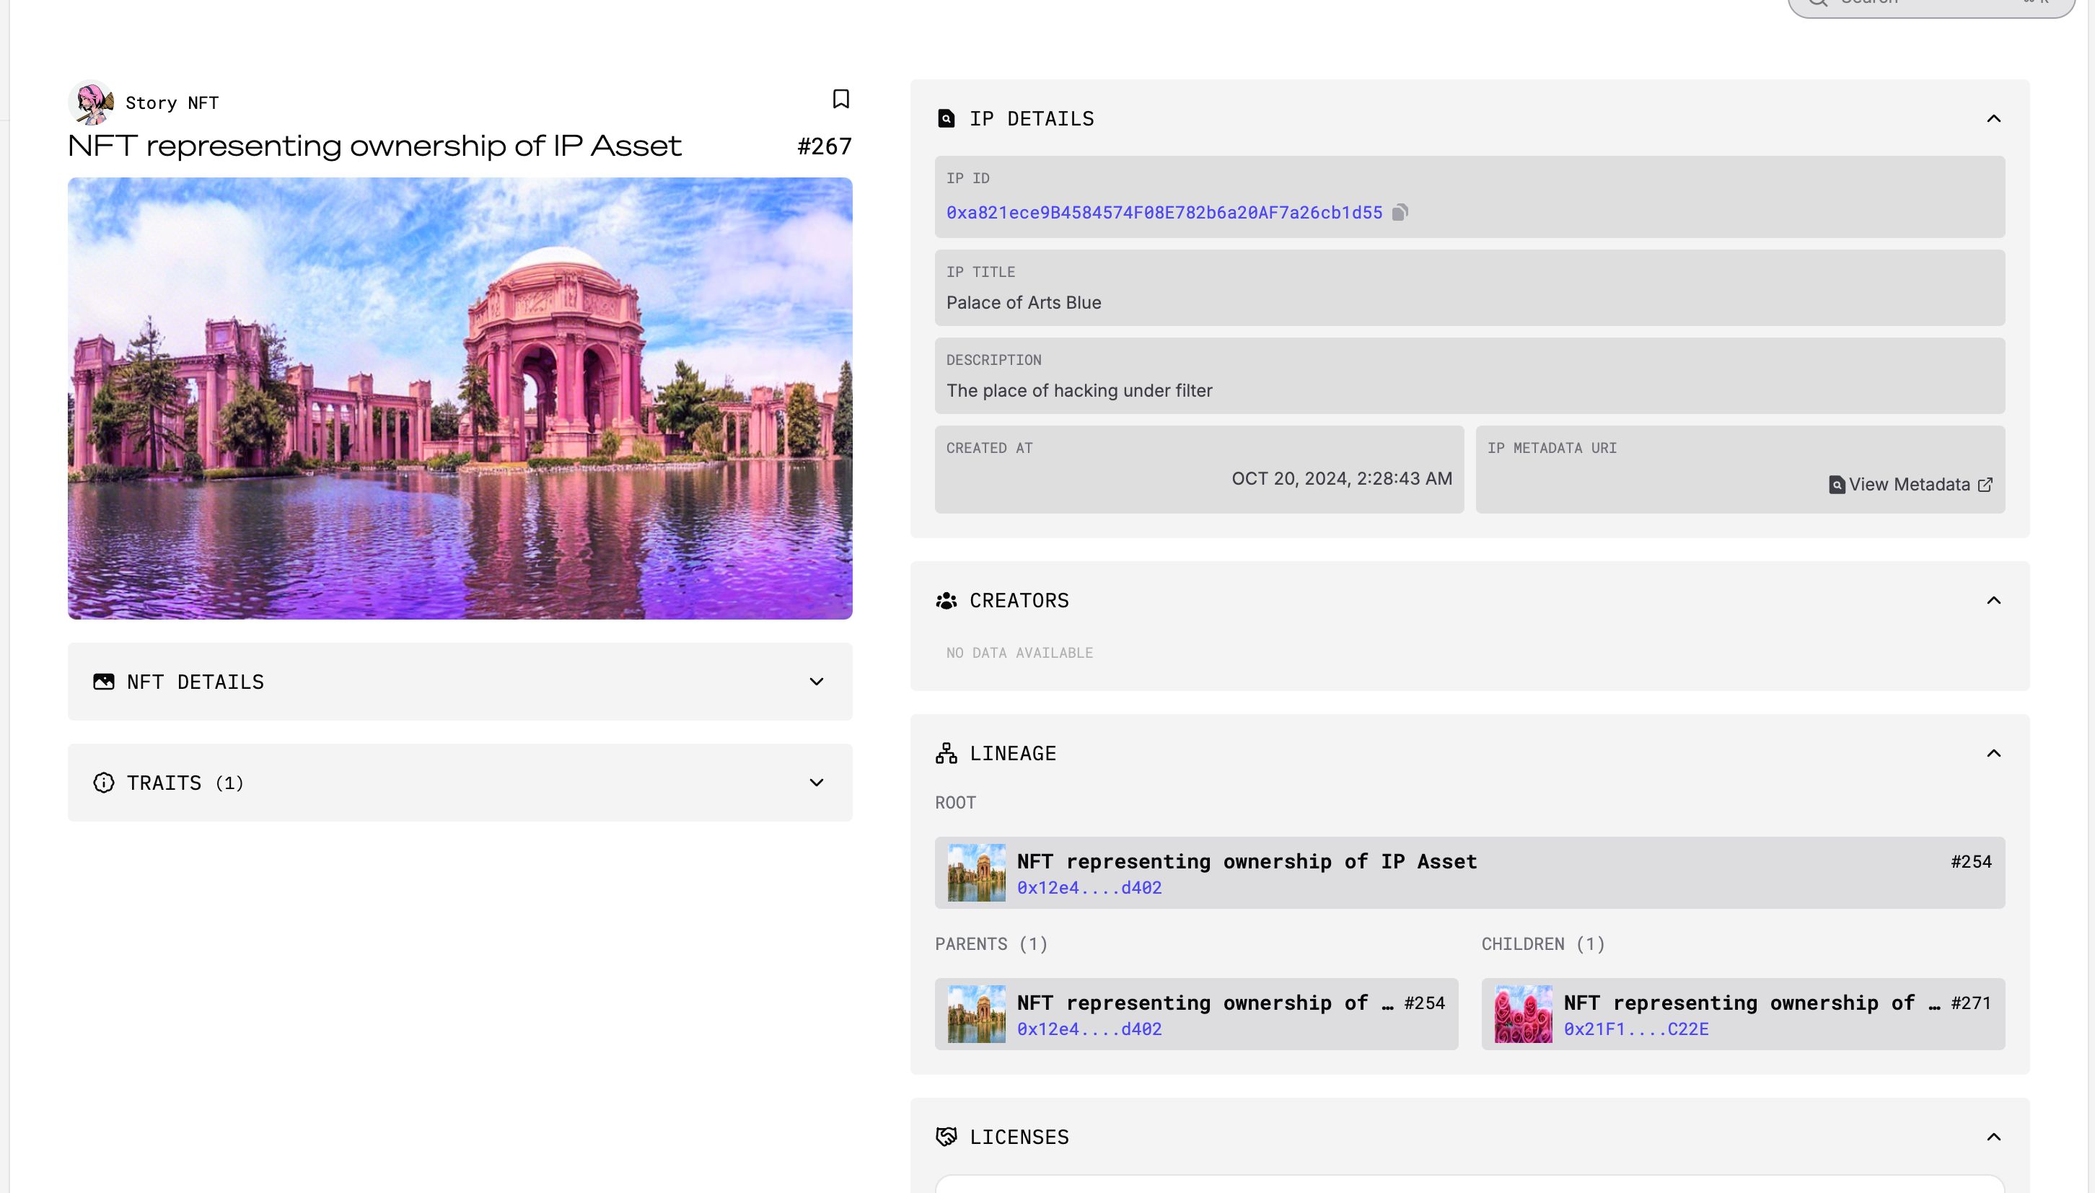
Task: Open the View Metadata link
Action: 1909,484
